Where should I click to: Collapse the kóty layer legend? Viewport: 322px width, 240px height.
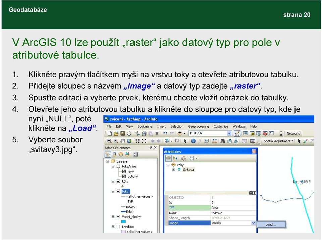[x=113, y=181]
